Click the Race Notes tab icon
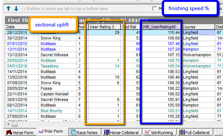This screenshot has height=136, width=223. point(73,132)
